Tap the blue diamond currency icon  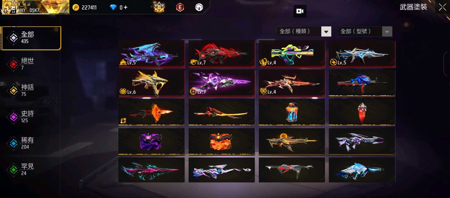[113, 7]
